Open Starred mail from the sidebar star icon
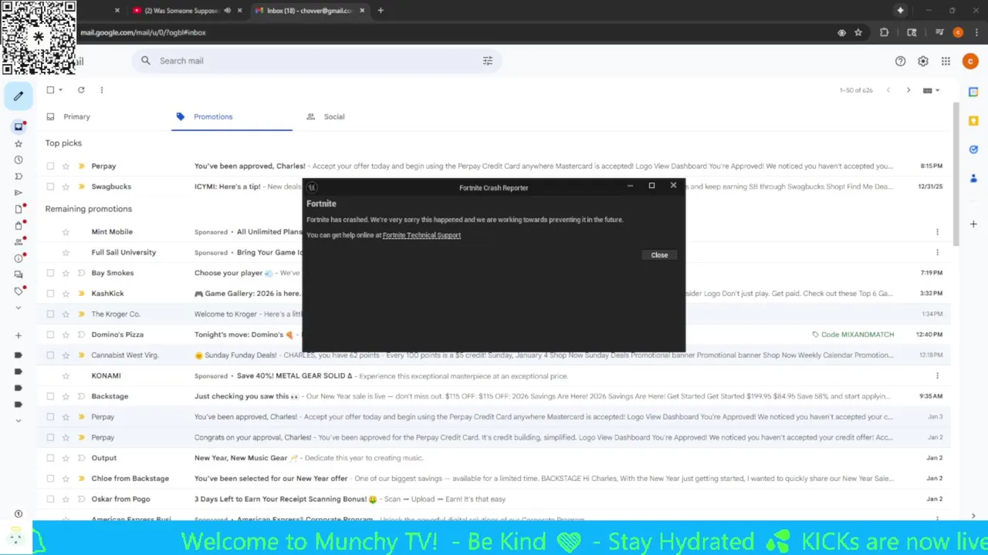 click(x=19, y=143)
